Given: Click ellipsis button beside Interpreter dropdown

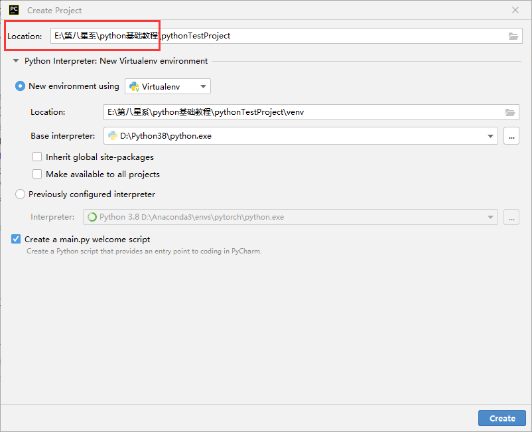Looking at the screenshot, I should point(511,217).
